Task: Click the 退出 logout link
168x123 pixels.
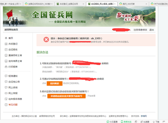Action: (x=151, y=30)
